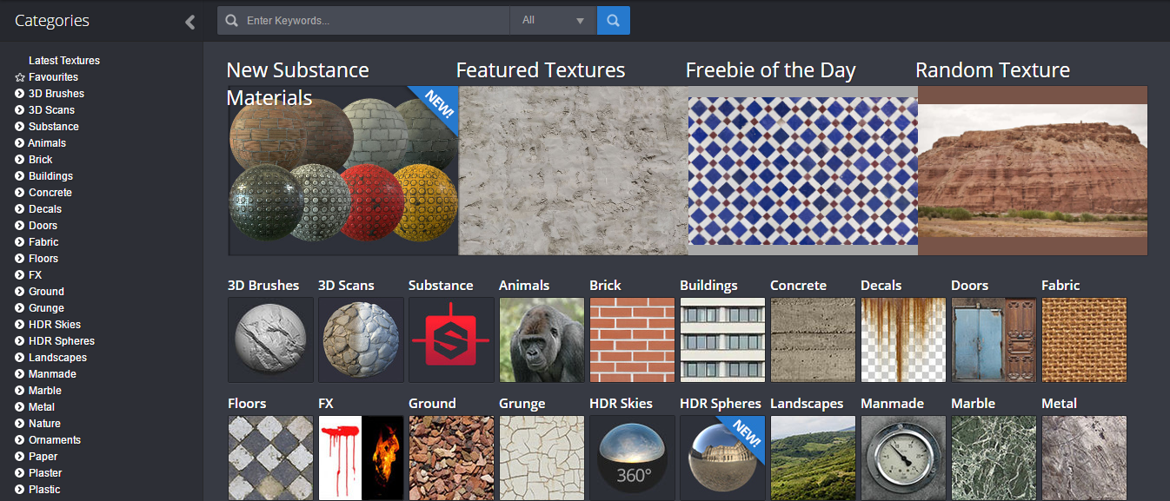1170x501 pixels.
Task: Select Nature in the sidebar
Action: click(x=44, y=424)
